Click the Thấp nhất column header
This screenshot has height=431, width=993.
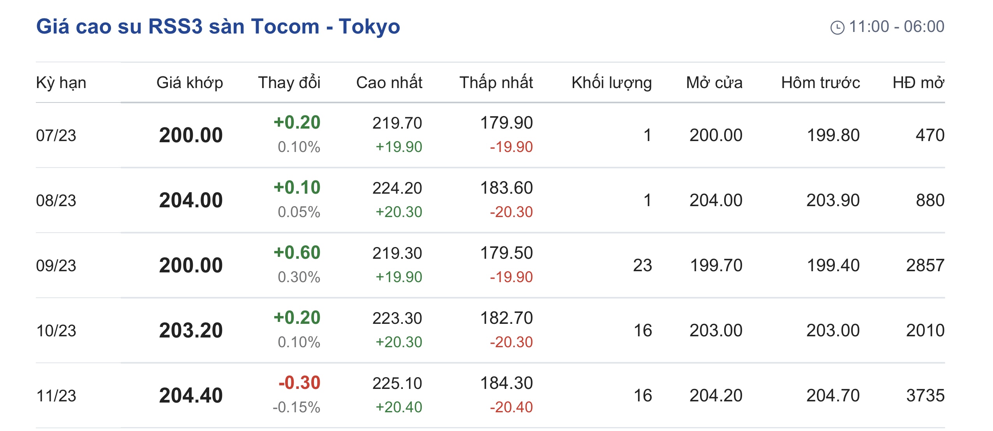pyautogui.click(x=496, y=83)
